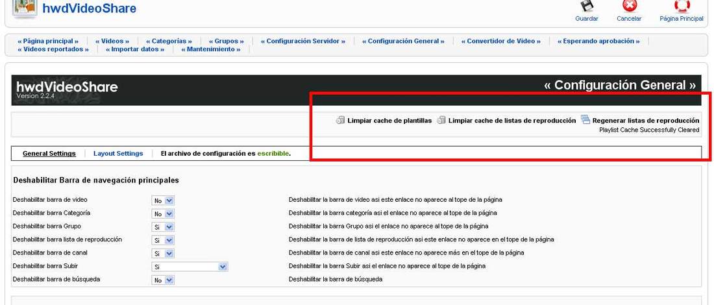Click 'Deshabilitar Barra de navegación principales' heading
The height and width of the screenshot is (305, 714).
click(x=96, y=180)
